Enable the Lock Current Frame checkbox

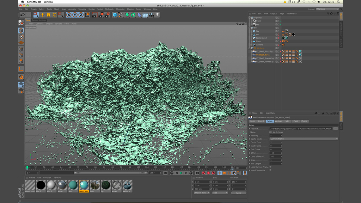pyautogui.click(x=270, y=167)
